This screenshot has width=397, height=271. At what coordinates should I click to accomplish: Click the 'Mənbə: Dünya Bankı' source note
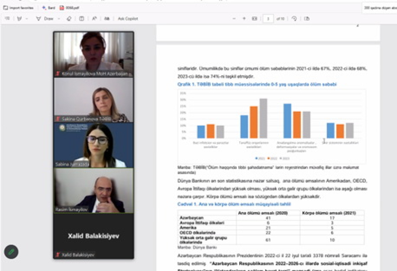[197, 247]
